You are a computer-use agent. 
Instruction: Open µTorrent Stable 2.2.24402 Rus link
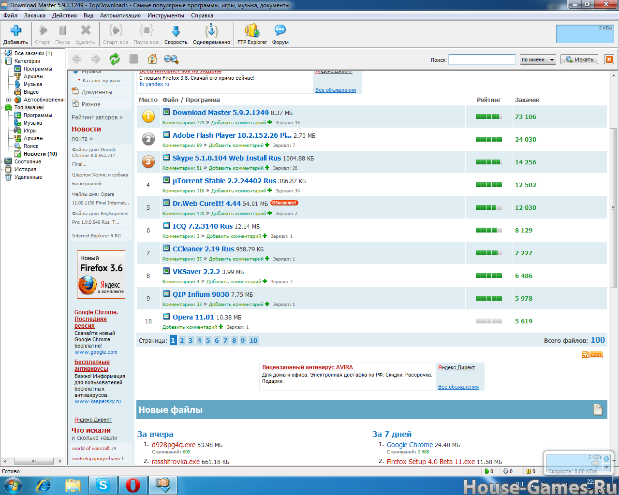pyautogui.click(x=224, y=181)
